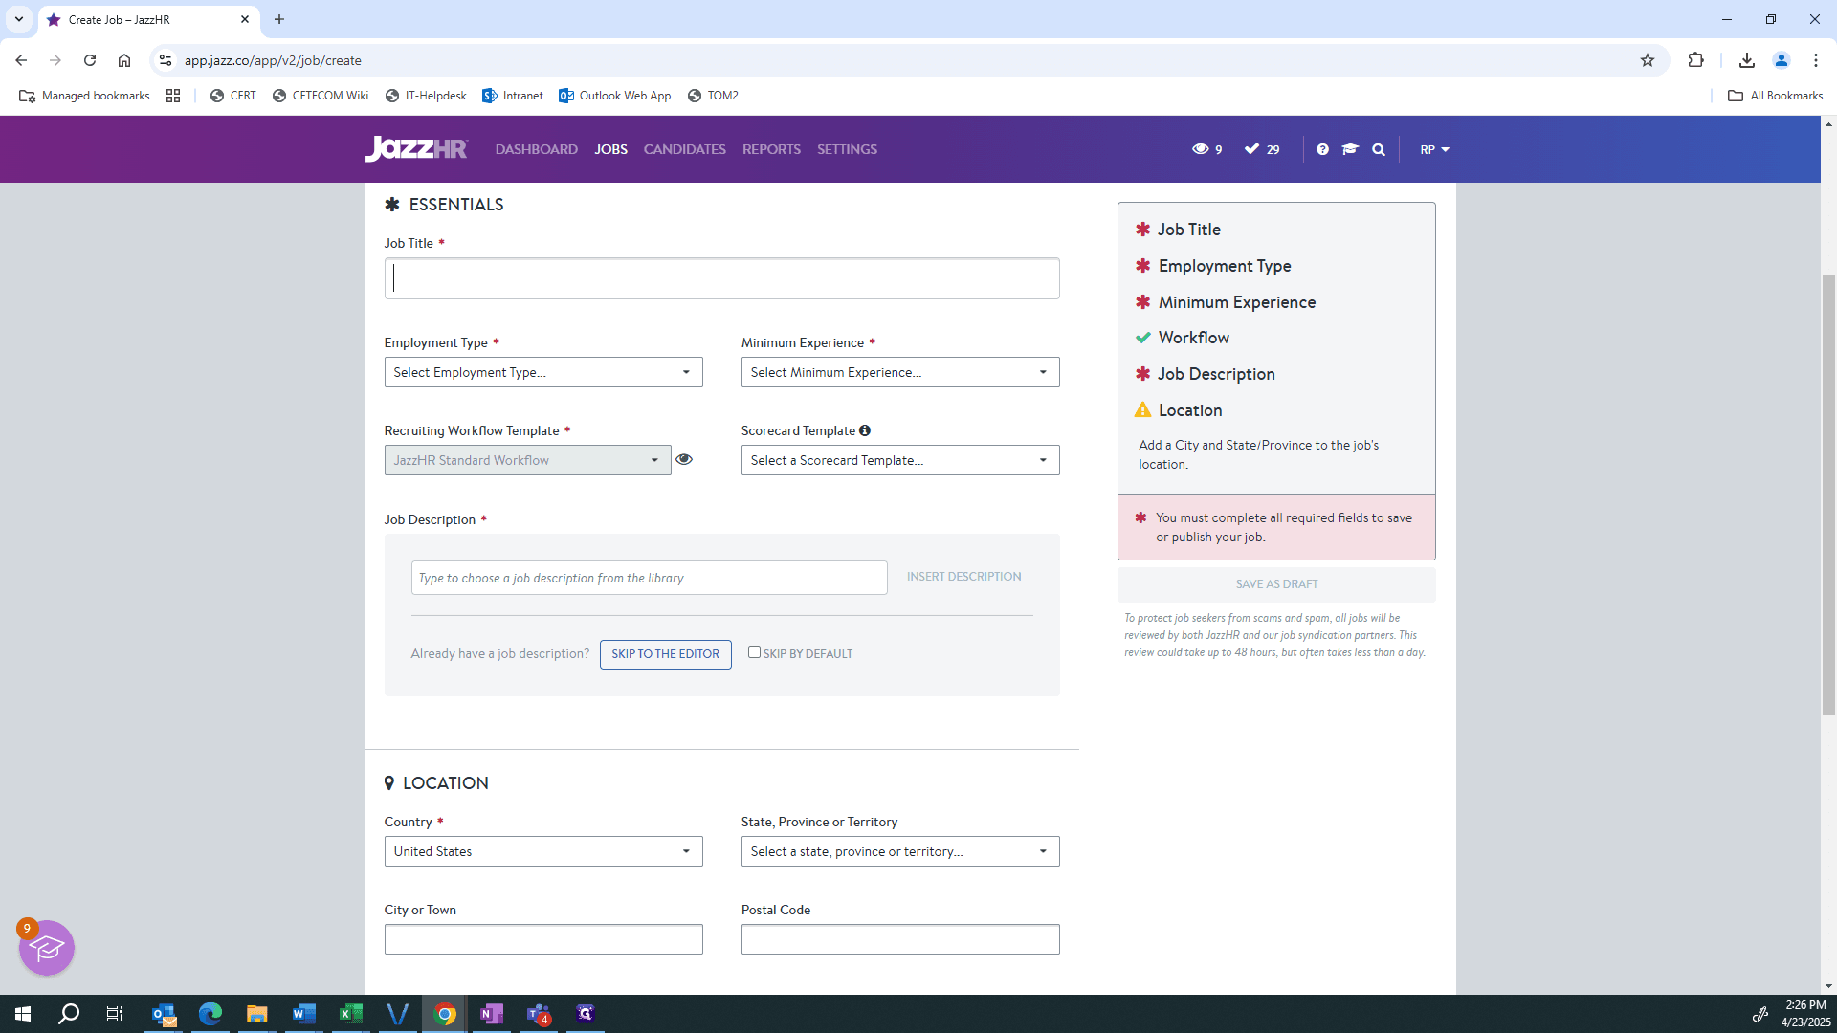Open a new browser tab

point(279,19)
